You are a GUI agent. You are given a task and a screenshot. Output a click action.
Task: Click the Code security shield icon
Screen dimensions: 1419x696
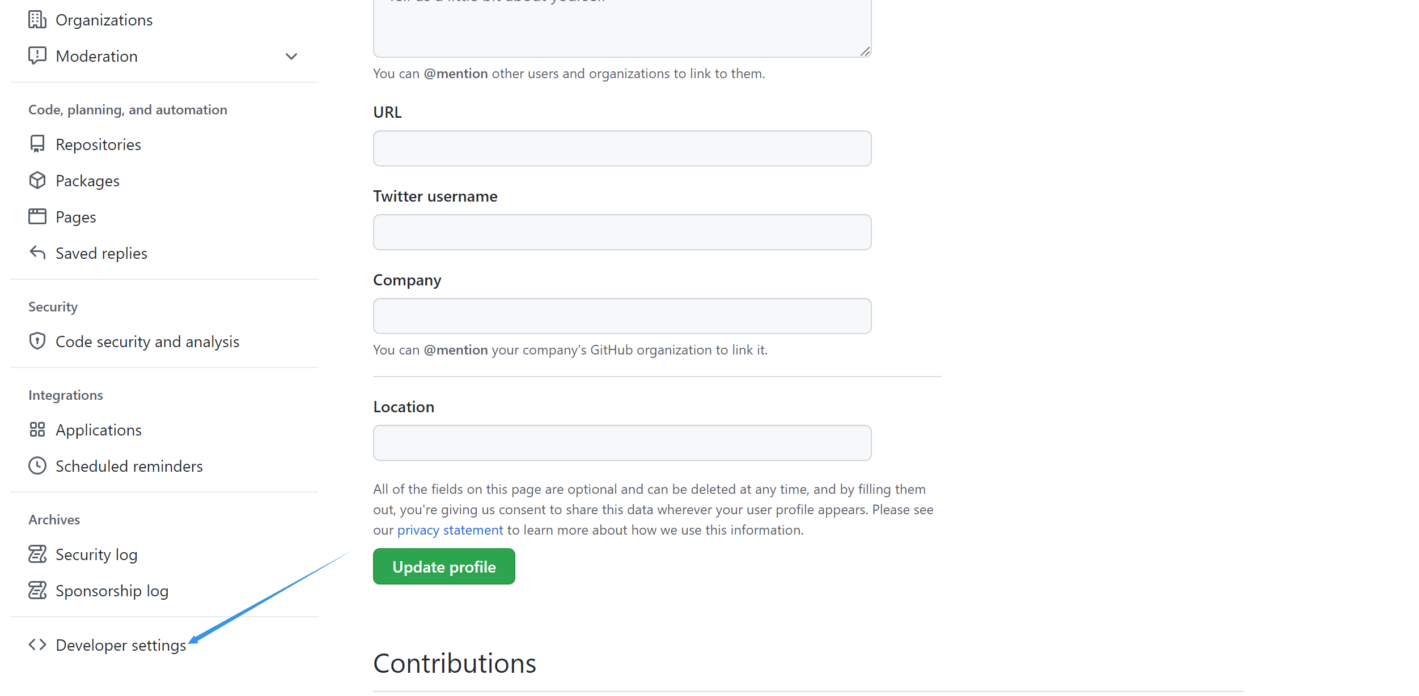coord(37,341)
